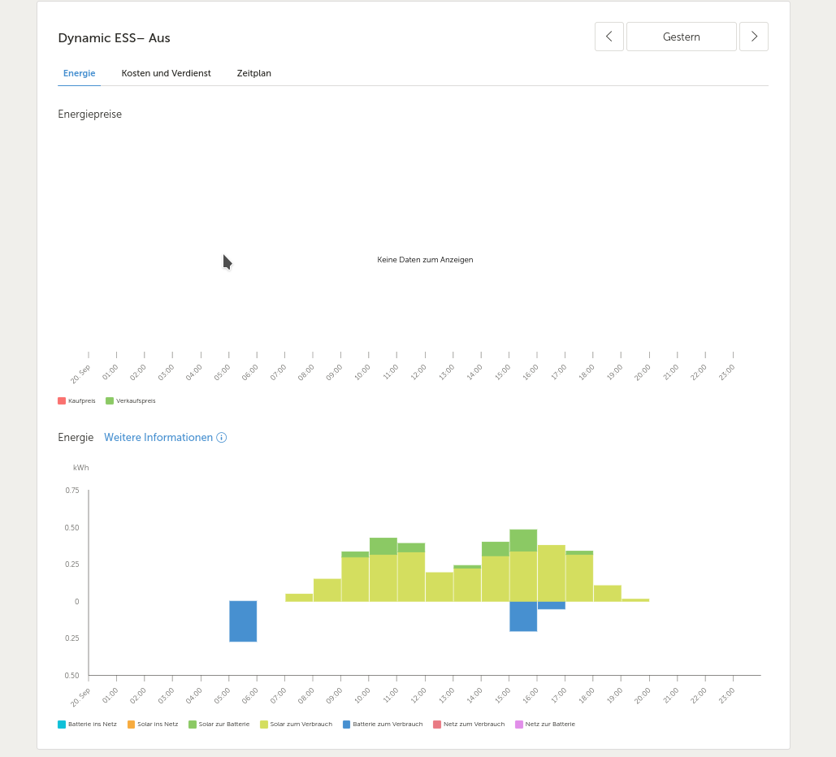Image resolution: width=836 pixels, height=757 pixels.
Task: Switch to the Kosten und Verdienst tab
Action: pos(166,74)
